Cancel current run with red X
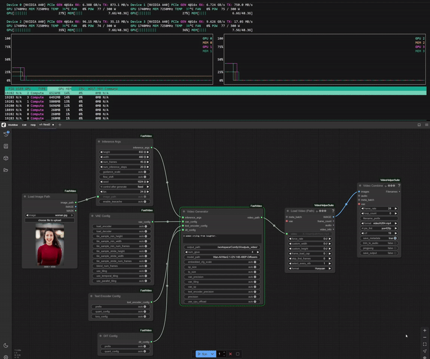 tap(231, 354)
